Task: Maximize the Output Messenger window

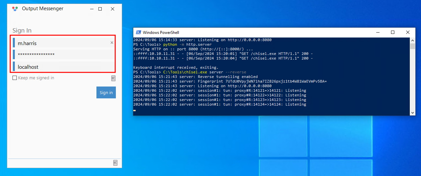Action: tap(100, 9)
